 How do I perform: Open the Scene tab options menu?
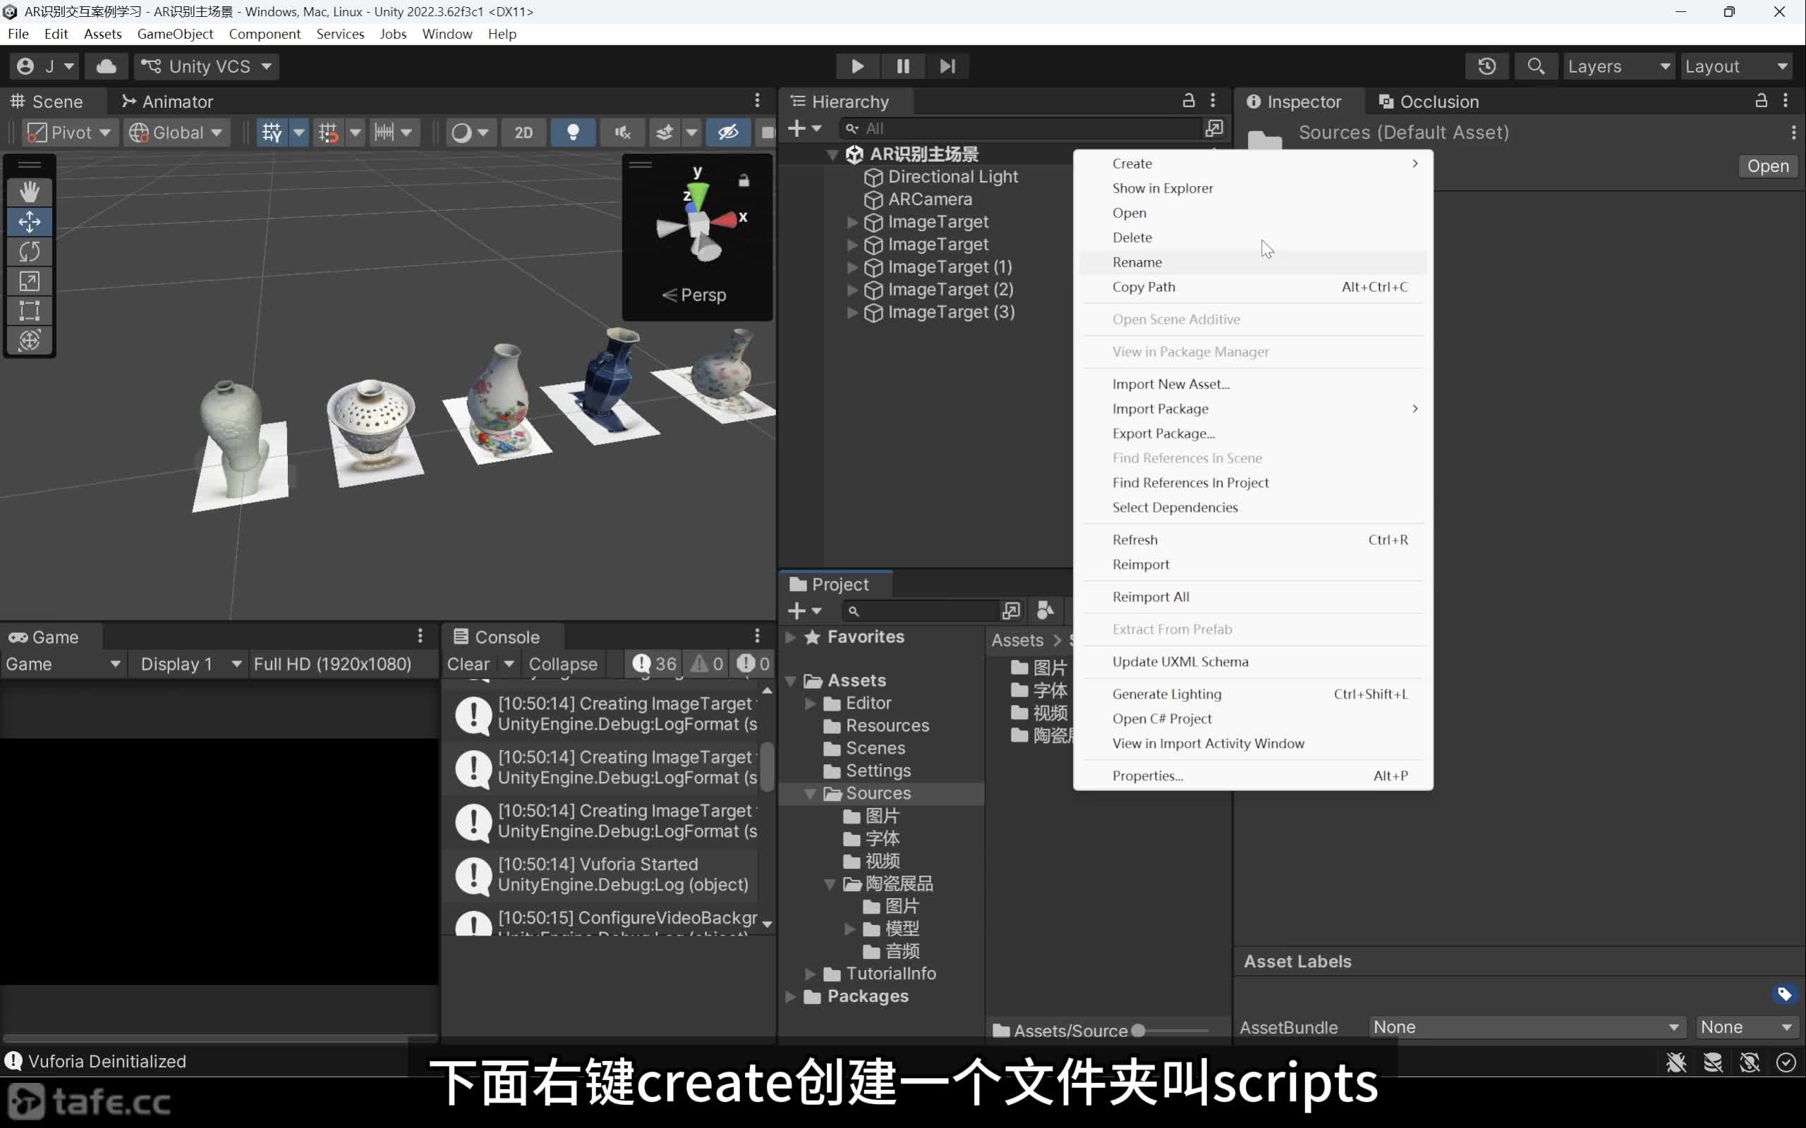click(x=757, y=101)
